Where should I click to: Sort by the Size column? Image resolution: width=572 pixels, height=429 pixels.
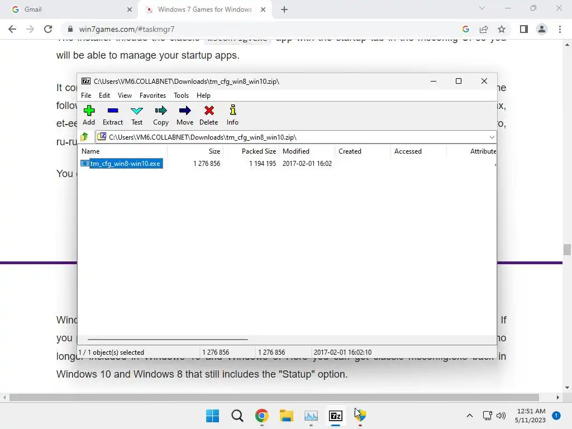click(195, 151)
